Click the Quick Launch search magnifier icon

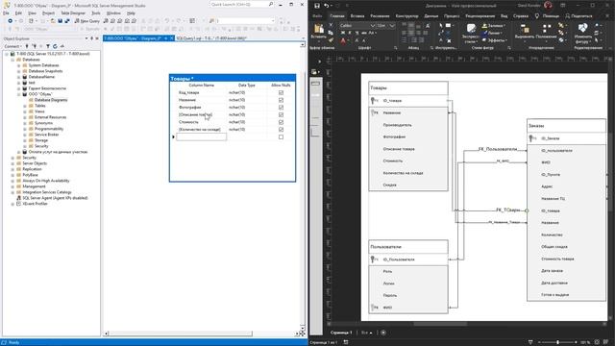click(271, 4)
